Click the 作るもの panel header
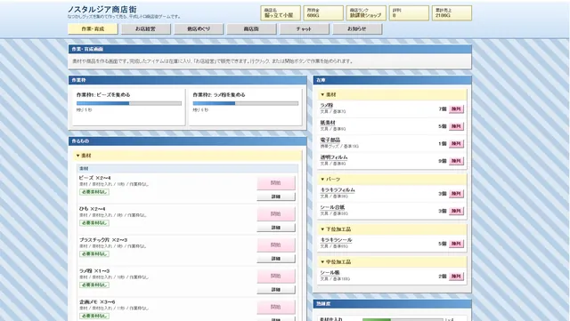Viewport: 570px width, 321px height. [188, 140]
